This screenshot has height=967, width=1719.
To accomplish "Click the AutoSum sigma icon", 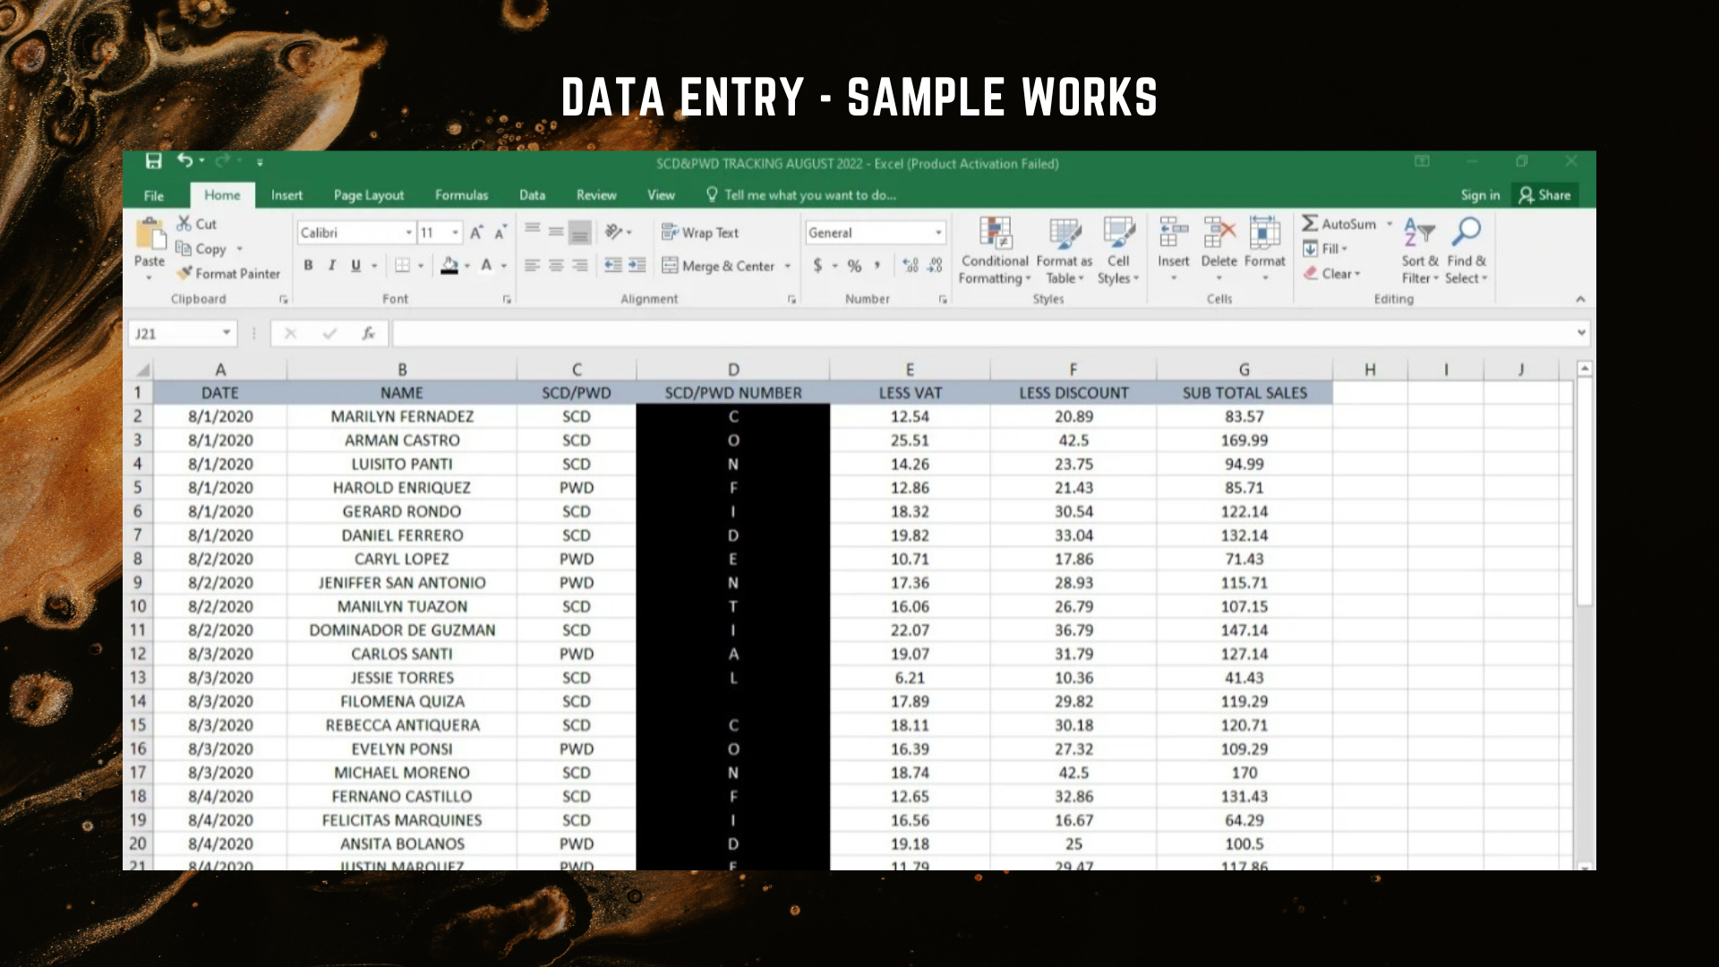I will [1310, 224].
